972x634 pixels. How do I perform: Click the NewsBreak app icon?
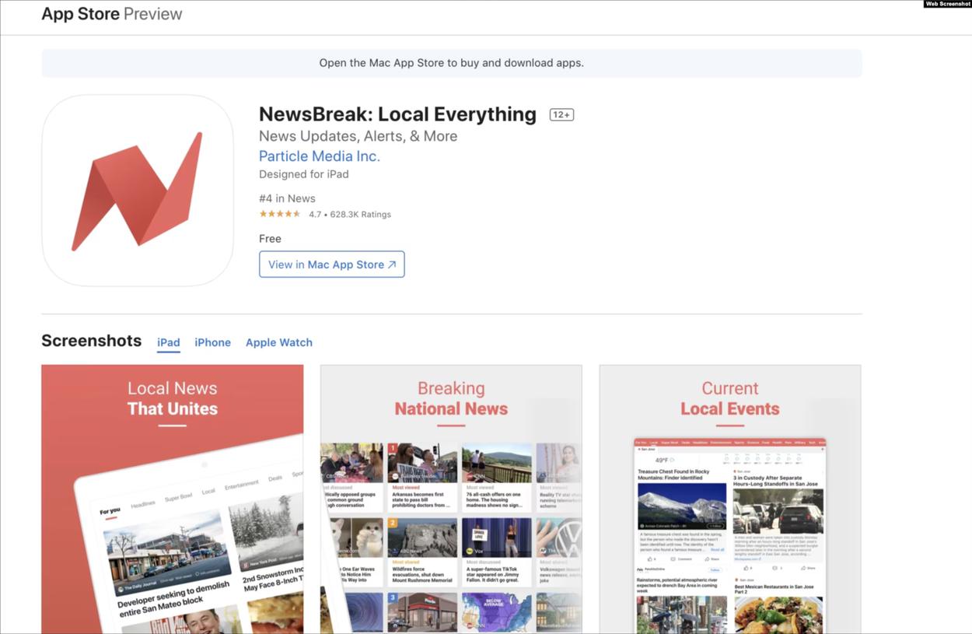click(138, 191)
